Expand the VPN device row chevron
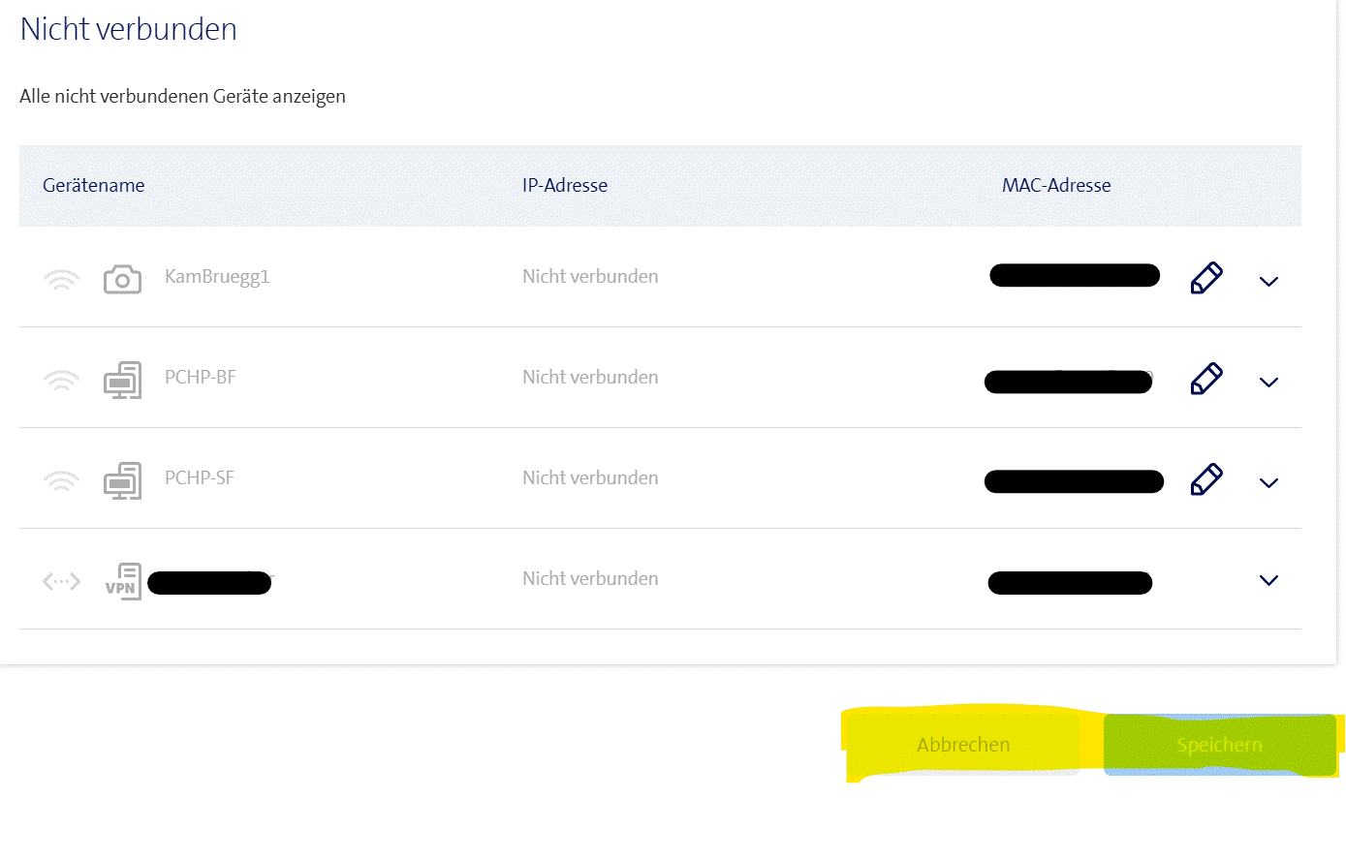1346x860 pixels. [1268, 581]
